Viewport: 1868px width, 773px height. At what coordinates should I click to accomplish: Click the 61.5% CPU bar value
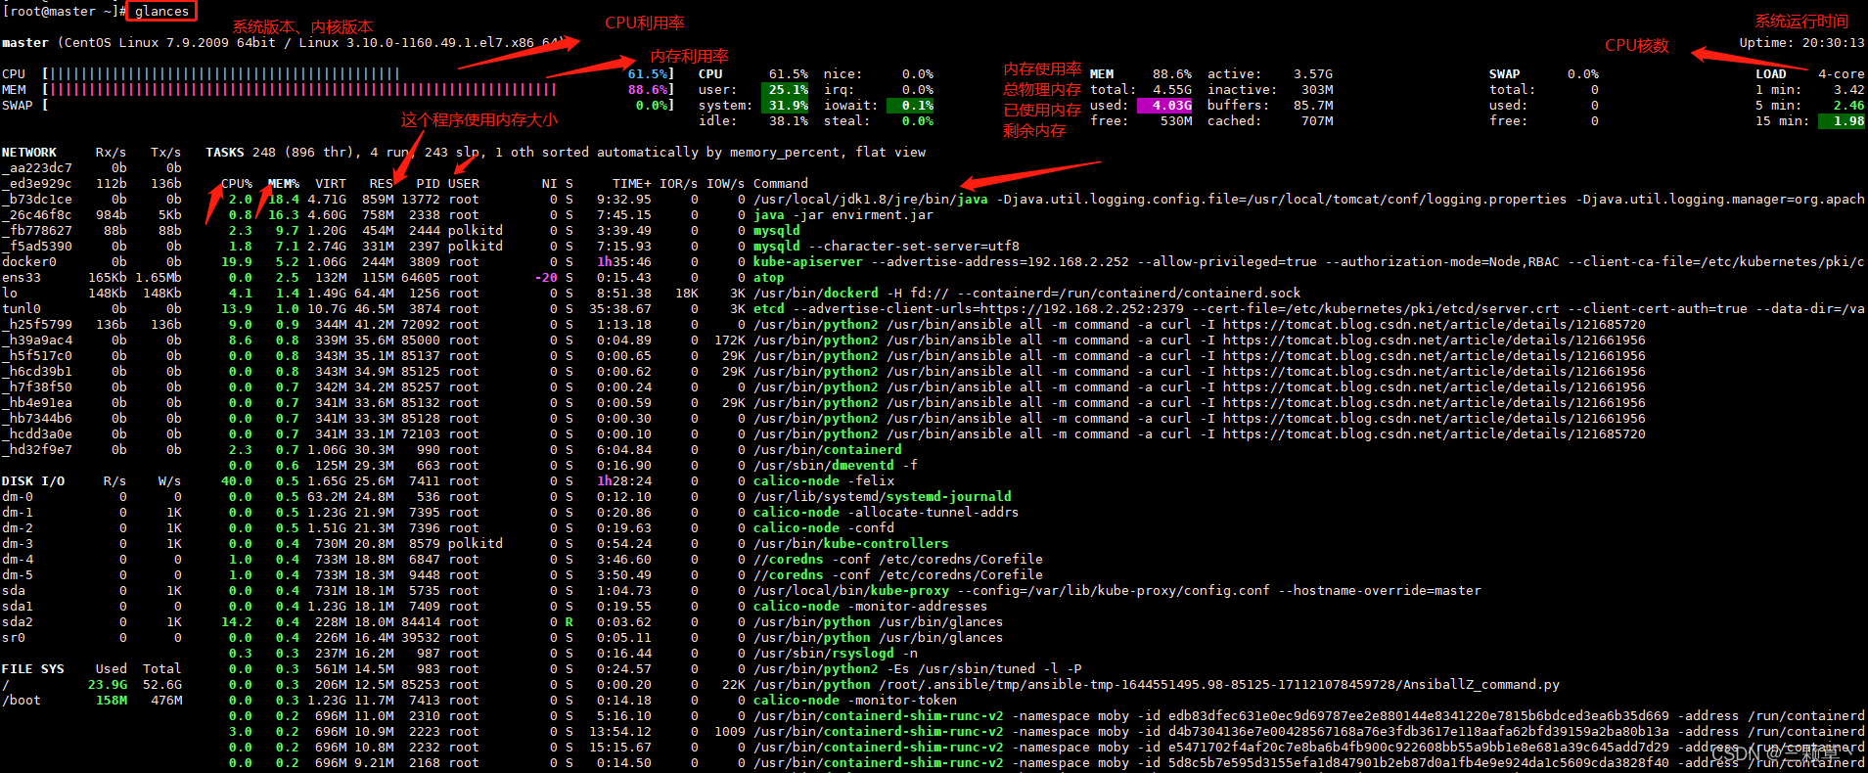(x=648, y=73)
